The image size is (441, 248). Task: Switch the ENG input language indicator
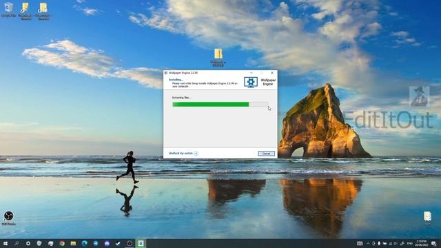410,243
